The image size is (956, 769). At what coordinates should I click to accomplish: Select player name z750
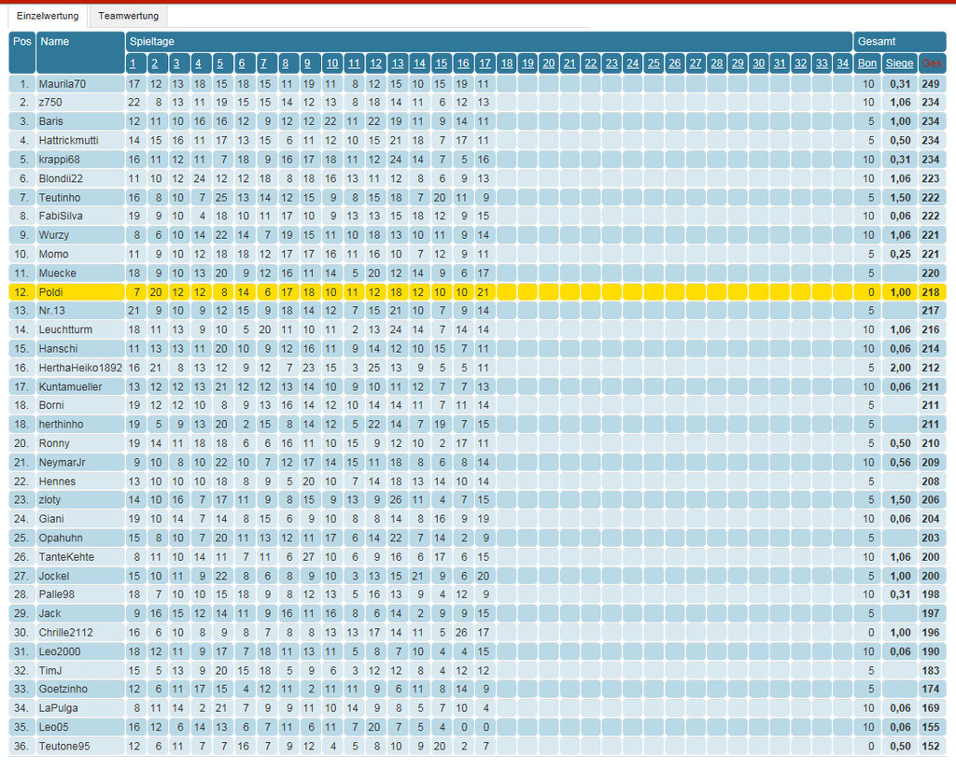click(50, 103)
